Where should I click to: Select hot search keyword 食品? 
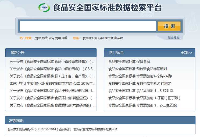(38, 38)
